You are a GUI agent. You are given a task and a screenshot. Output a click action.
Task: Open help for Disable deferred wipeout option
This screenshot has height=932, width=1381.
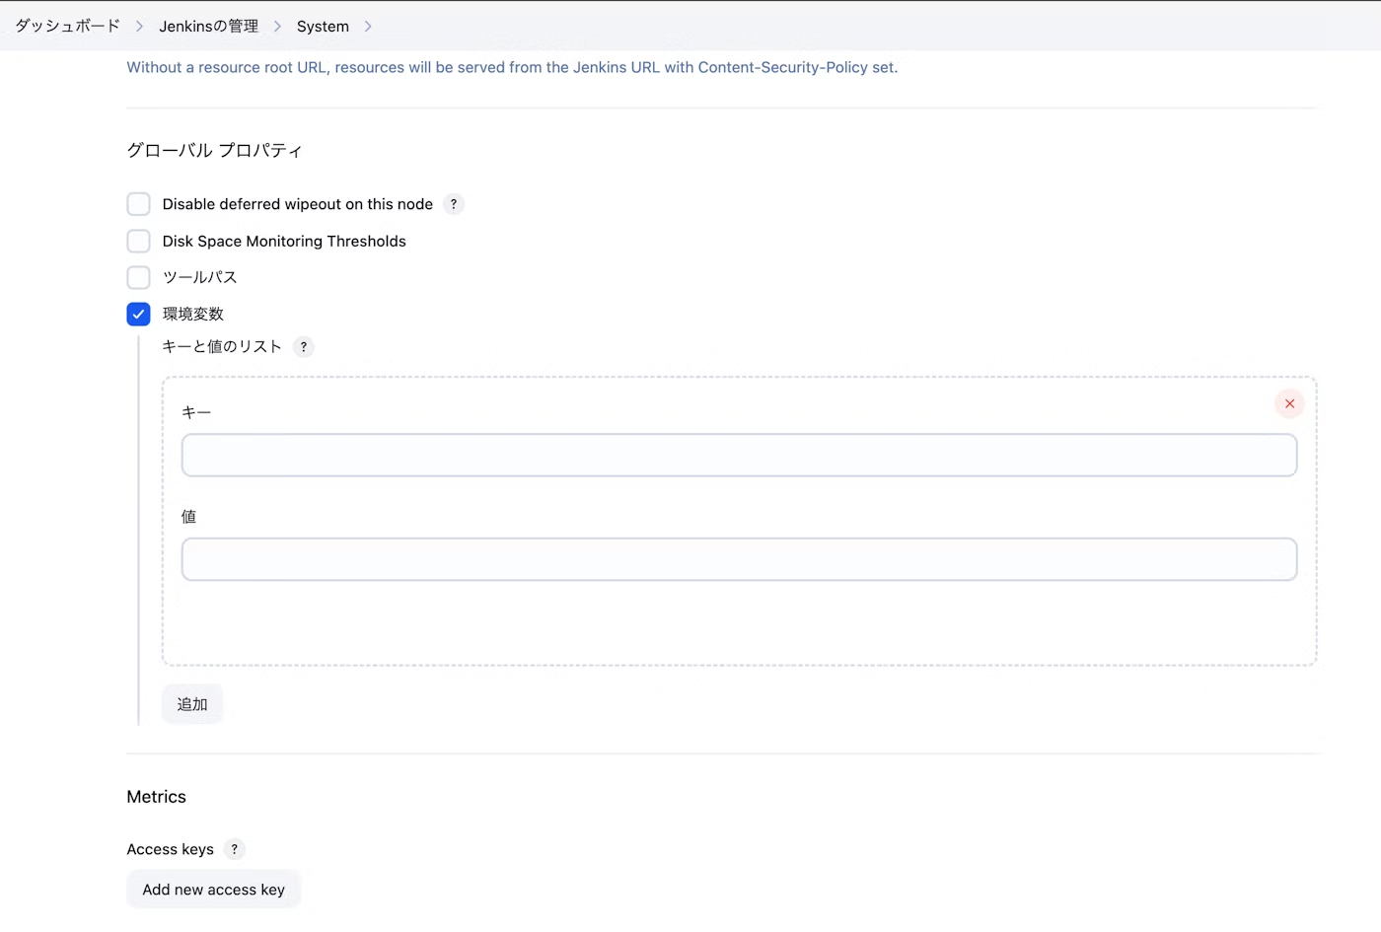point(454,204)
